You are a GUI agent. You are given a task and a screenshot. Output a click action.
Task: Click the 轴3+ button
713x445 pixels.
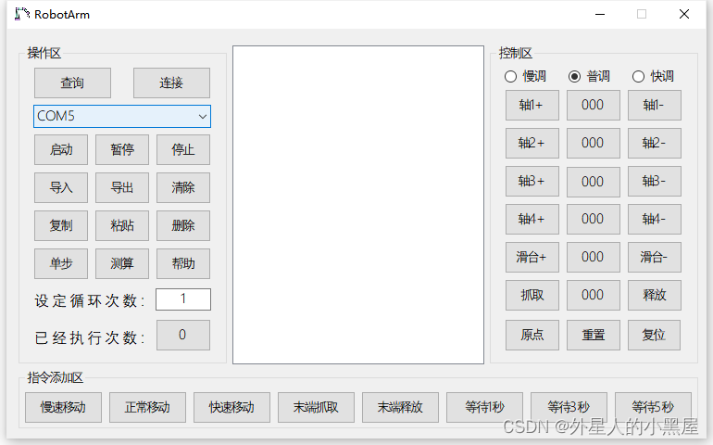point(532,182)
